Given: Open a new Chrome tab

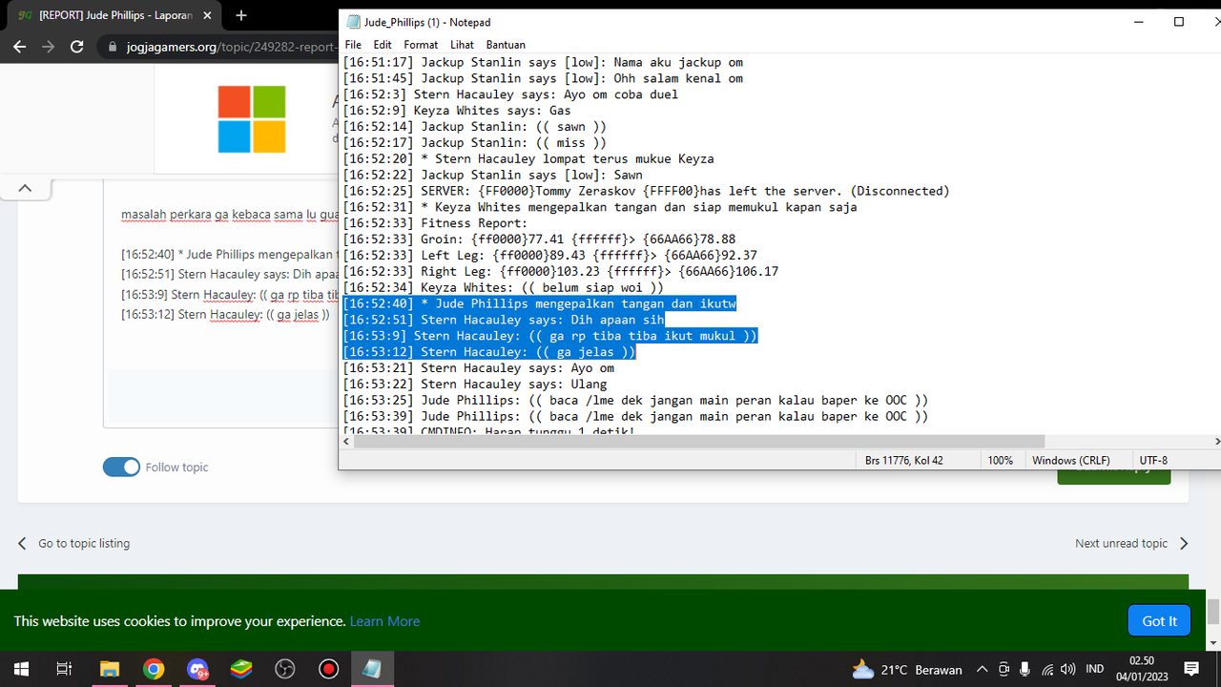Looking at the screenshot, I should coord(241,15).
